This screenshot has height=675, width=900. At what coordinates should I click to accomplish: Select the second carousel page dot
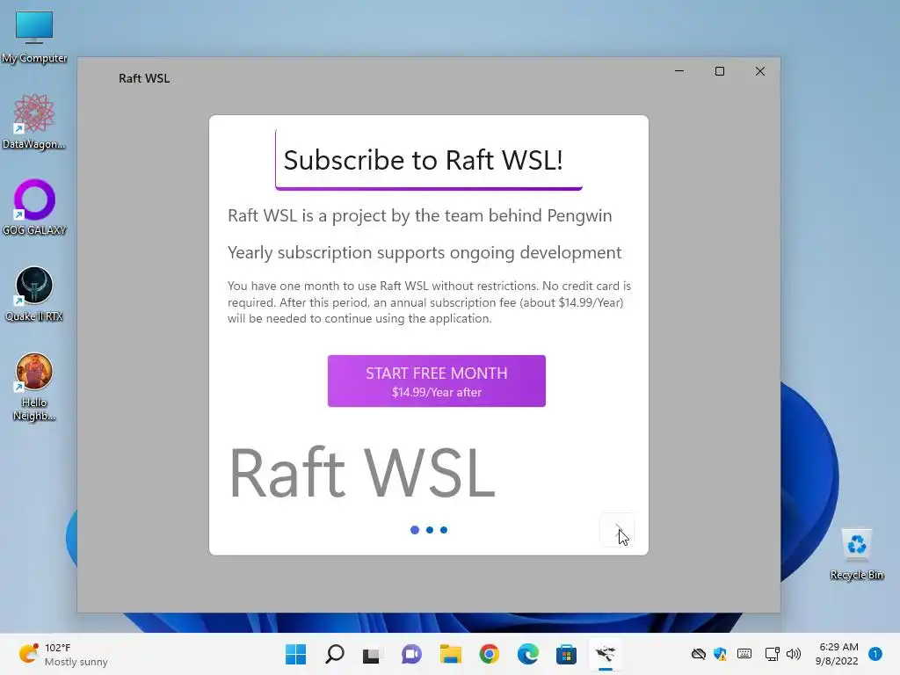[429, 530]
